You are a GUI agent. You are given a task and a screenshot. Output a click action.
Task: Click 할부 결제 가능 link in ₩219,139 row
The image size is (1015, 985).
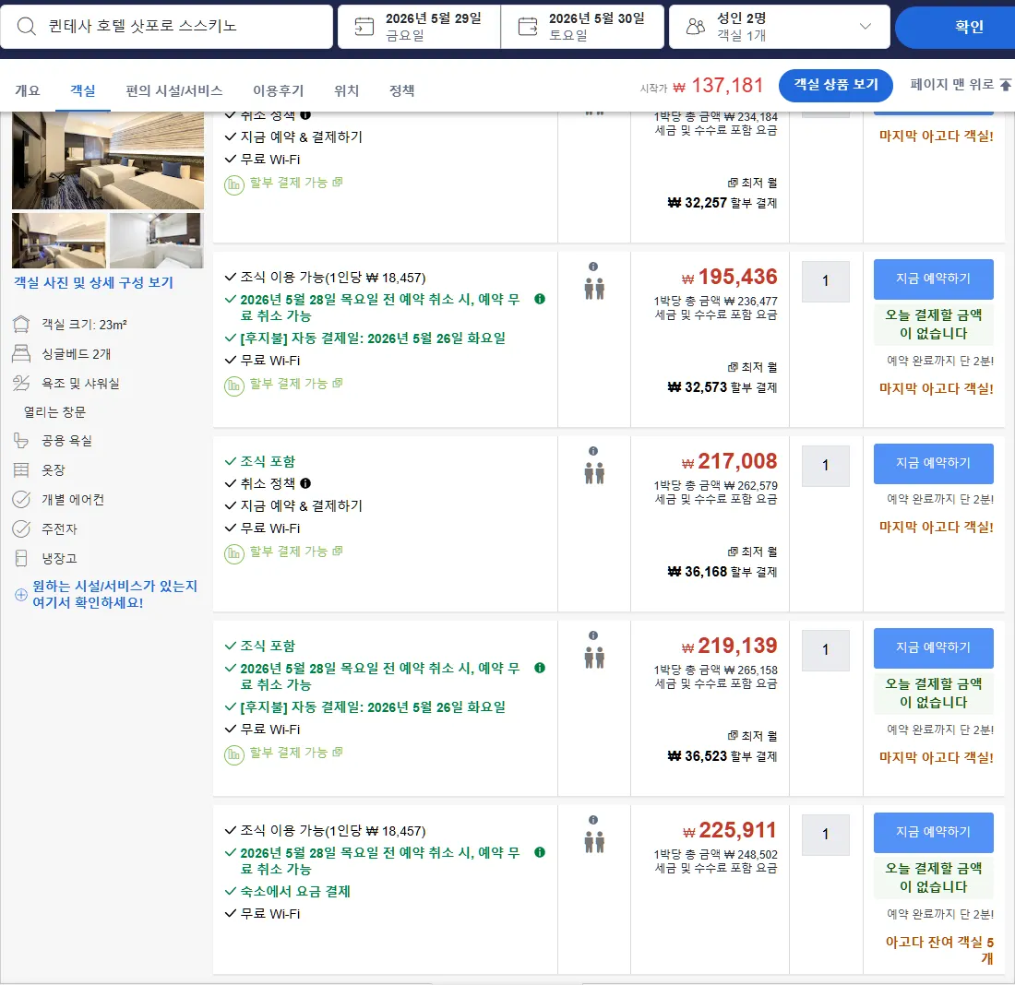[x=296, y=753]
